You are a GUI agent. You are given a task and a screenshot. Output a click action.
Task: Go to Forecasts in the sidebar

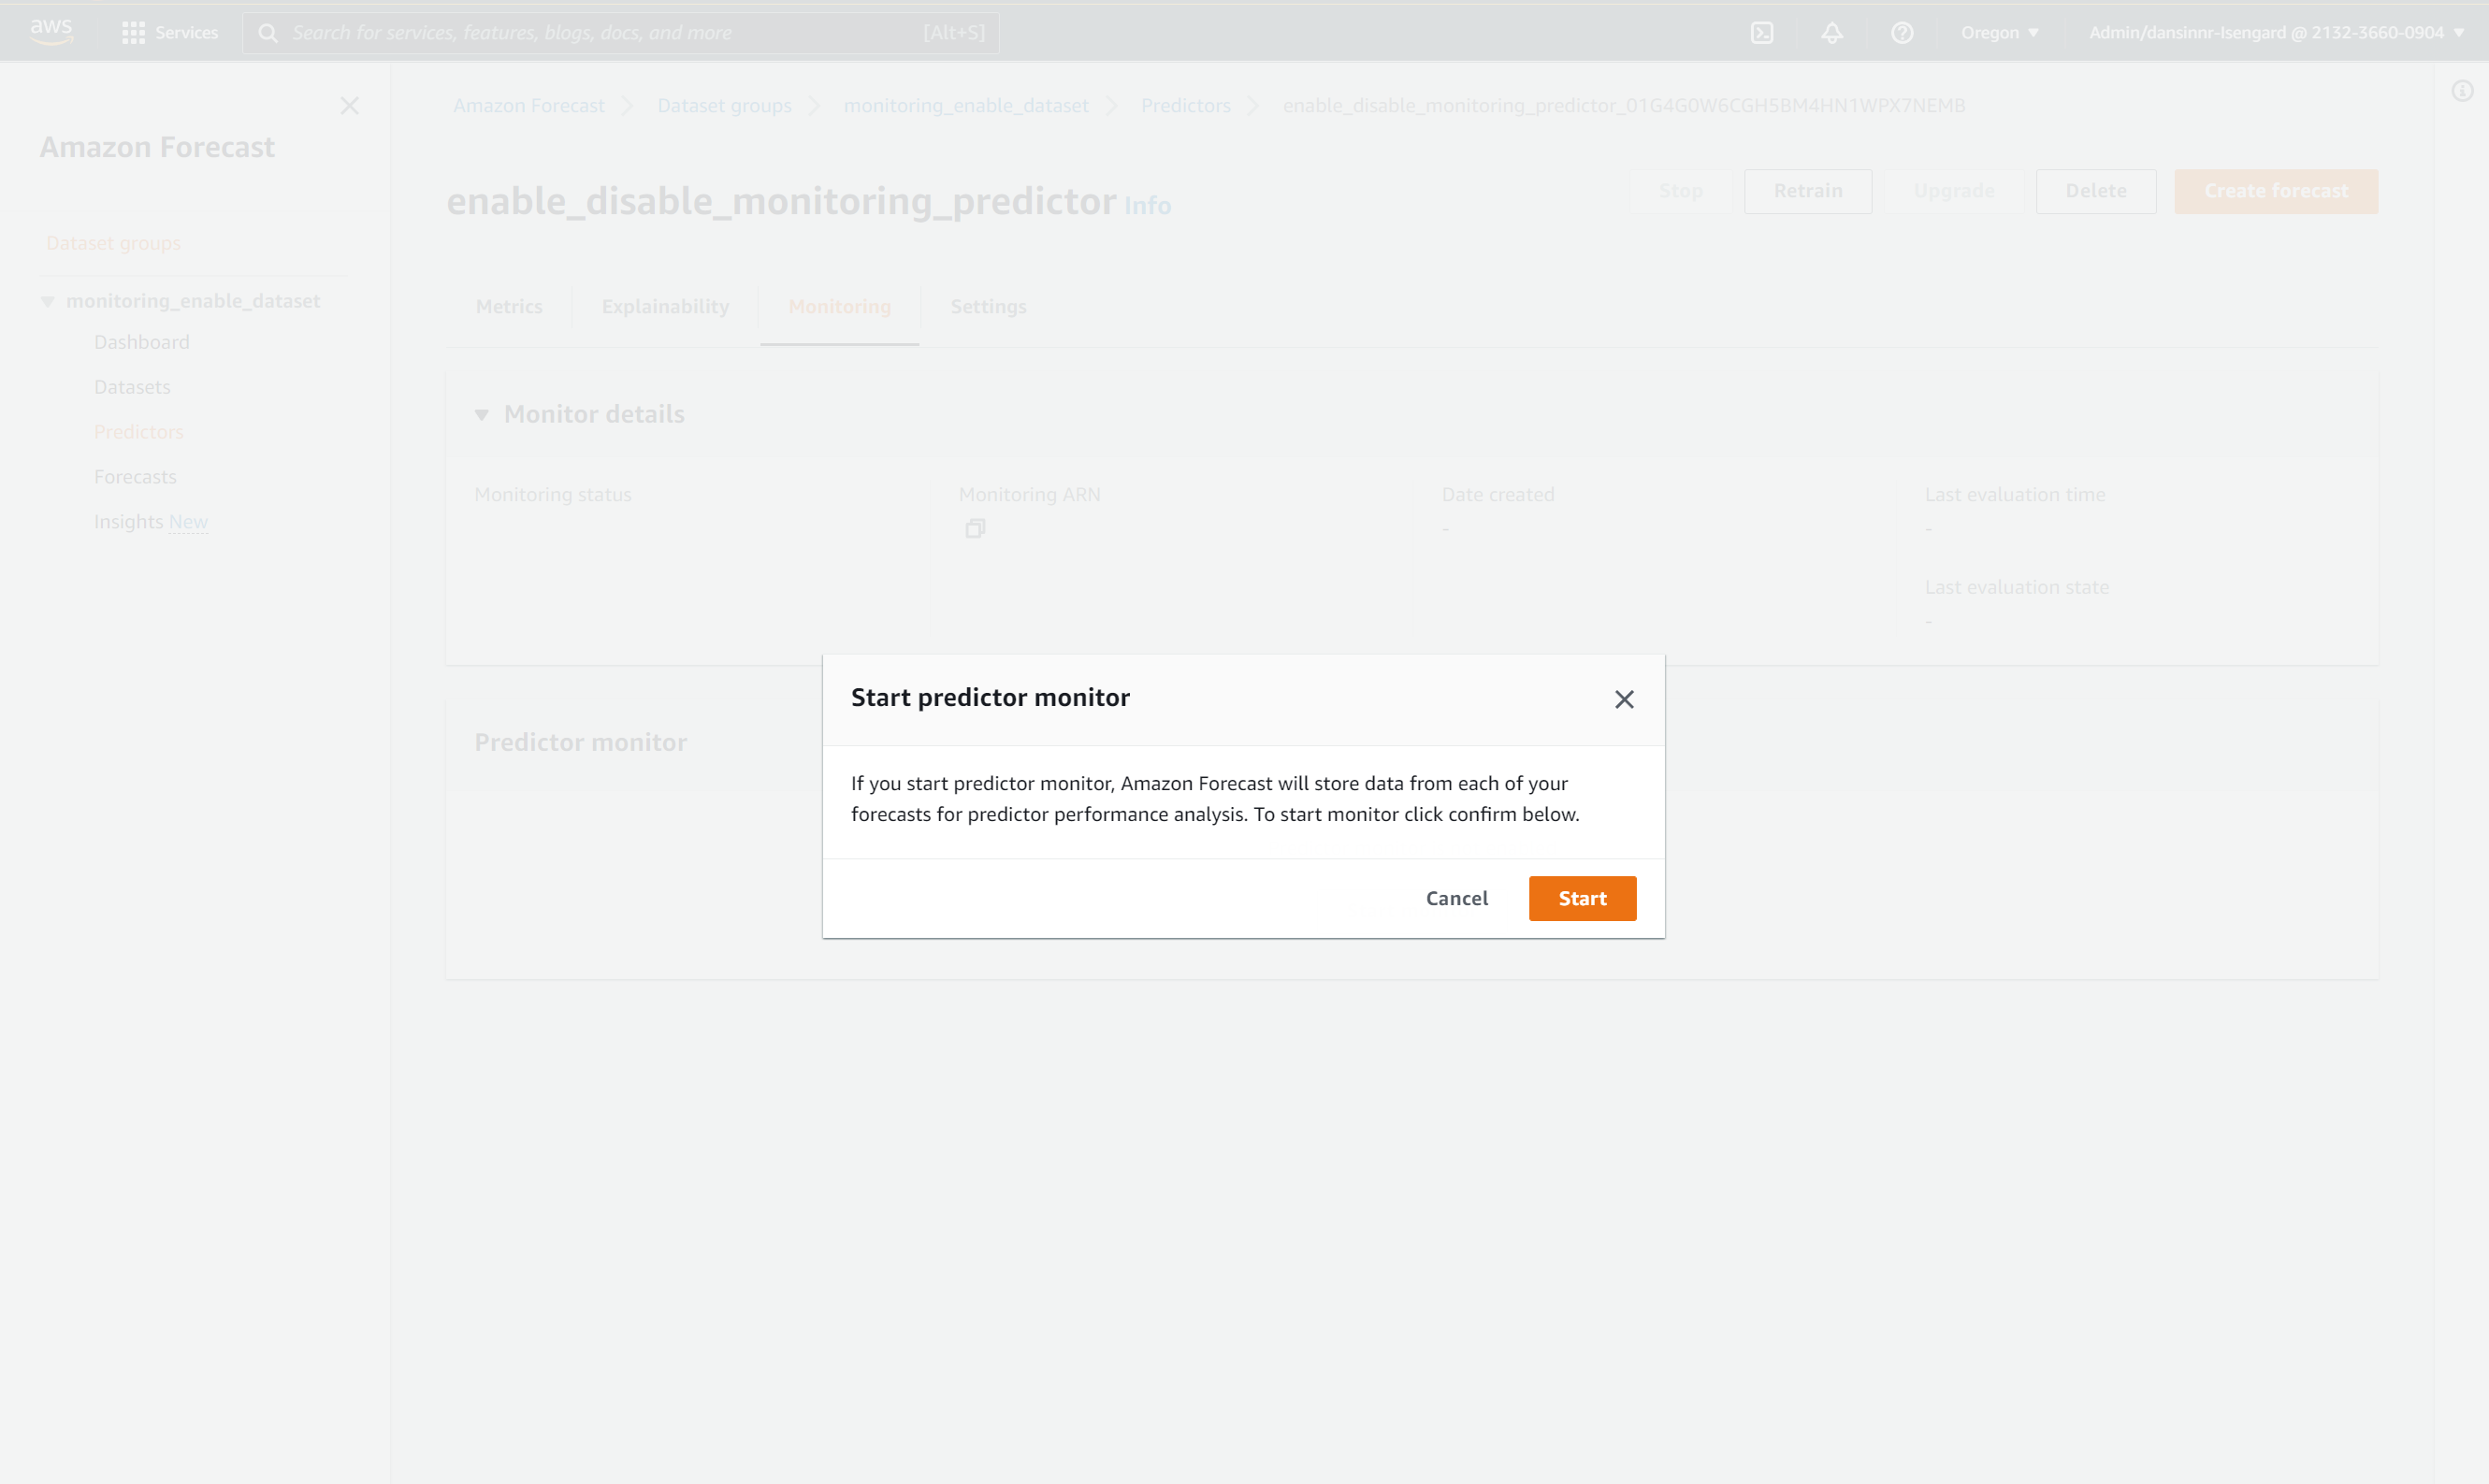click(x=135, y=477)
